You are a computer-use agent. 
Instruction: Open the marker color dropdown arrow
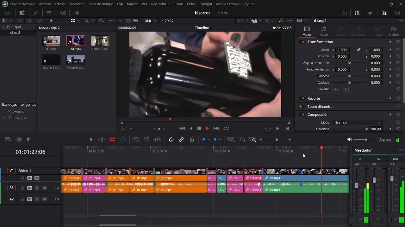click(x=220, y=139)
